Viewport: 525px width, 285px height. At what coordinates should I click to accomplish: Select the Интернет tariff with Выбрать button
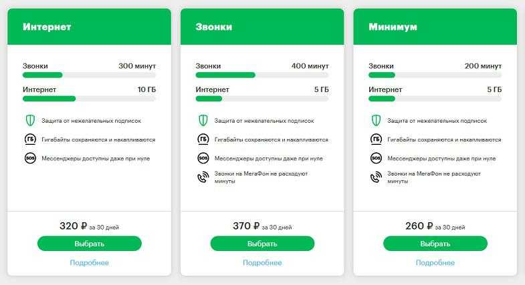tap(90, 244)
